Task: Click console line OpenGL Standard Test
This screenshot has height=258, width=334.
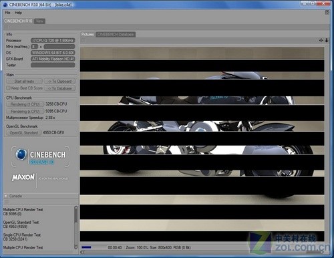Action: (21, 223)
